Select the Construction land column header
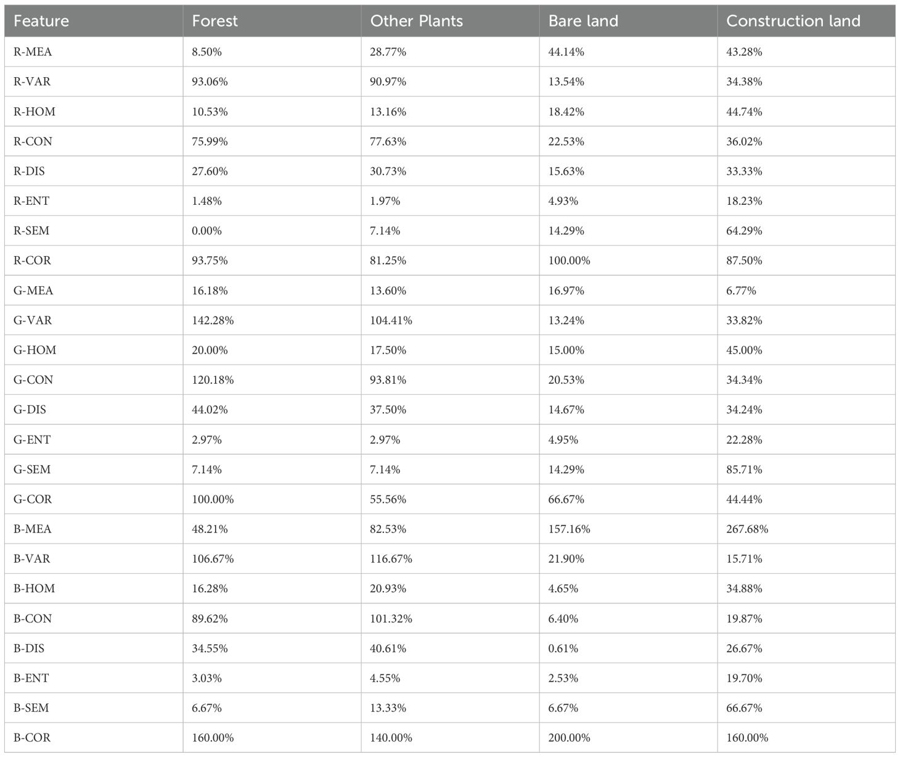900x757 pixels. (x=793, y=21)
